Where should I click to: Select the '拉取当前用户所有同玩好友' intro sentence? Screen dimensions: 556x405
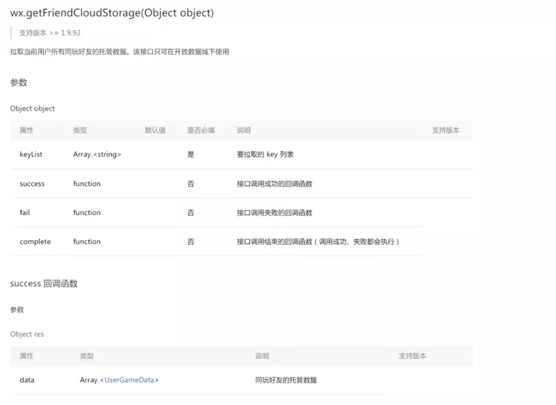pyautogui.click(x=119, y=51)
